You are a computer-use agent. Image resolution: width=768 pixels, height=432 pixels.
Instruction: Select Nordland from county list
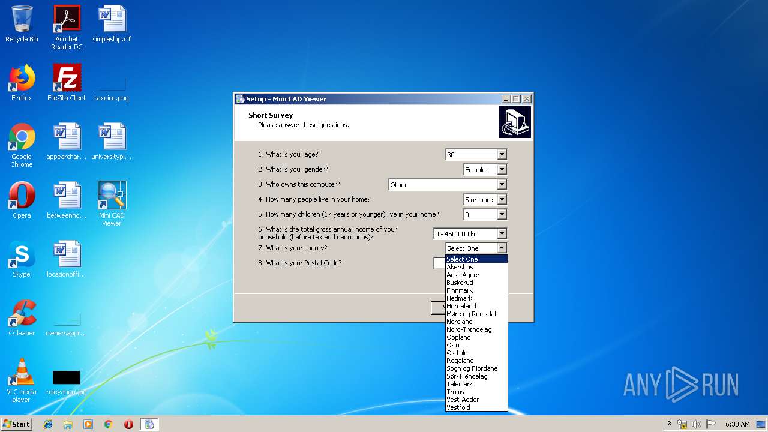coord(476,322)
